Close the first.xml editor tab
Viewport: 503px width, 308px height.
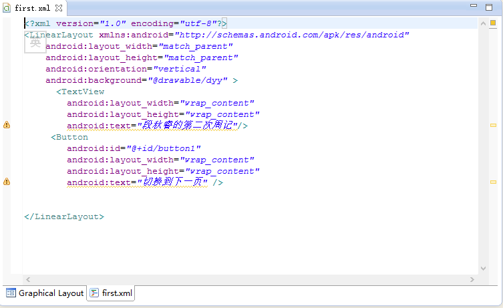(59, 8)
